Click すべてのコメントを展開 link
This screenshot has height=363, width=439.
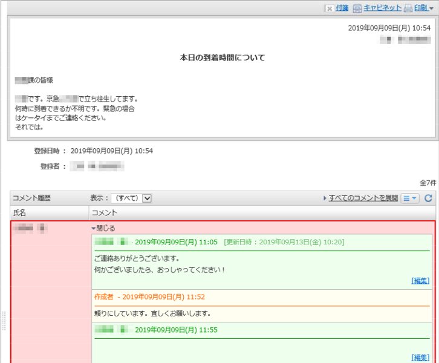tap(363, 198)
